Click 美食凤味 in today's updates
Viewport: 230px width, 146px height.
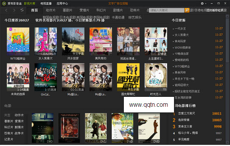[180, 72]
